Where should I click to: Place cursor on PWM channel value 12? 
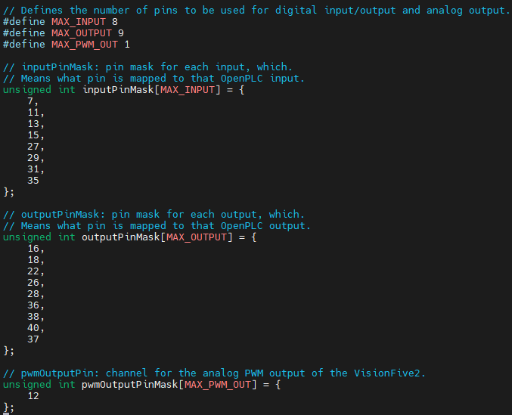point(33,396)
